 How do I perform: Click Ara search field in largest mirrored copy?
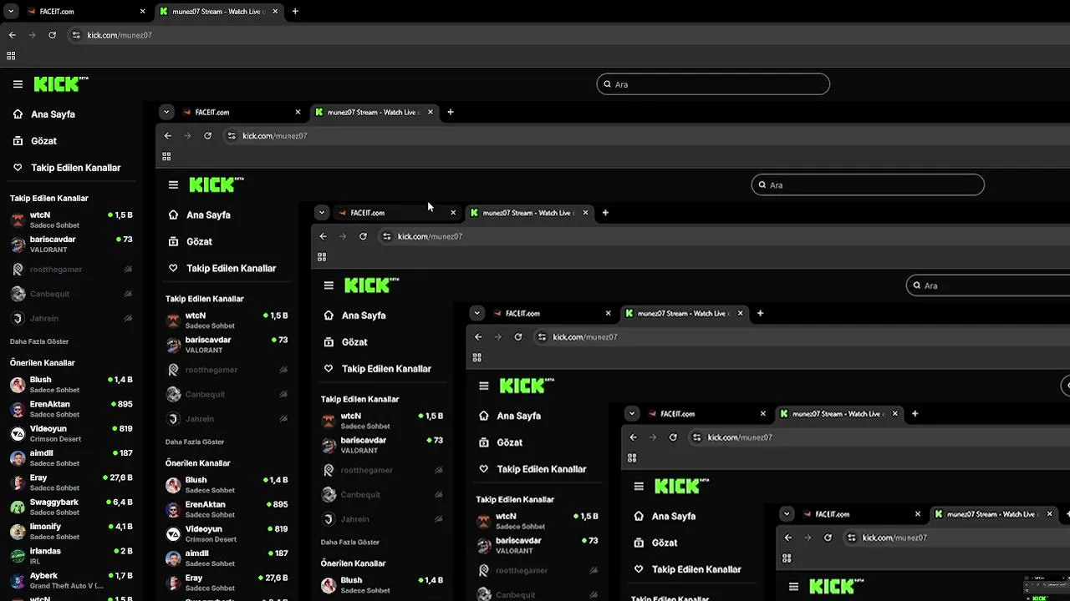tap(868, 185)
